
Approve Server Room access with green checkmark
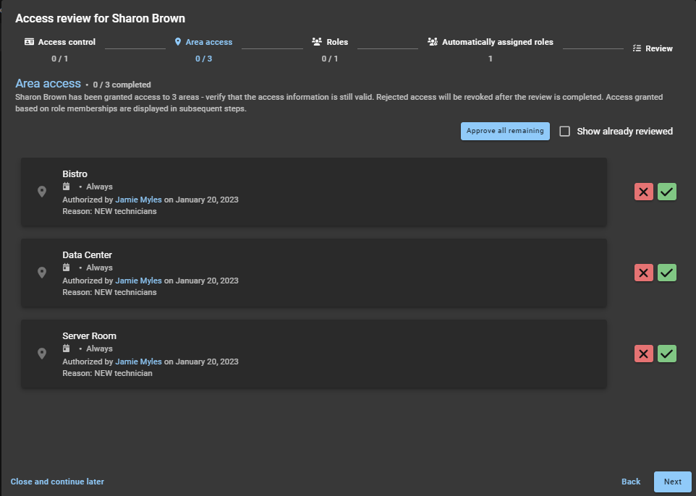pos(667,354)
